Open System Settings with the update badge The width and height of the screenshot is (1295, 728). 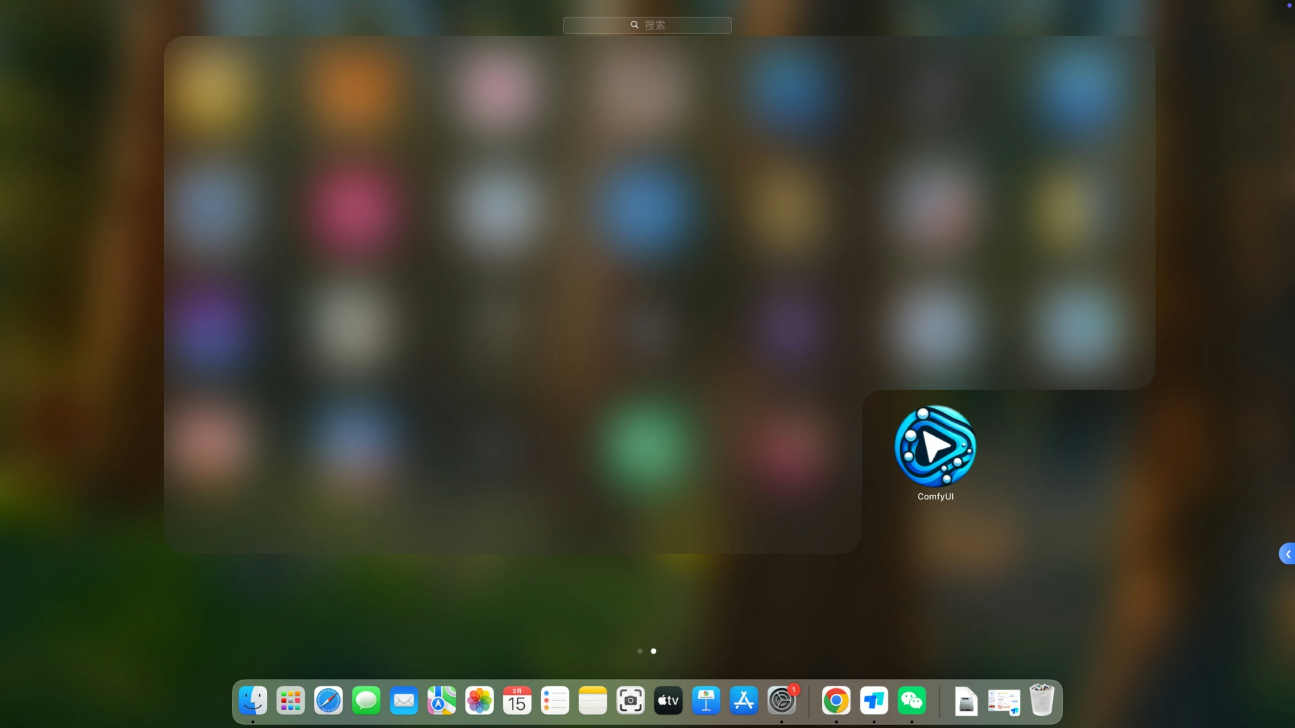point(781,701)
